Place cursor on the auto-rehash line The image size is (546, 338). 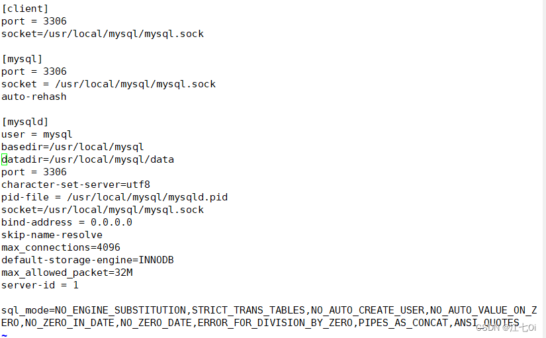point(34,97)
